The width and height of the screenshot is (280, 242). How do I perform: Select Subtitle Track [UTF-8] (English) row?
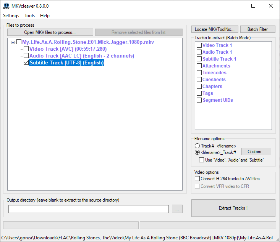click(x=66, y=63)
